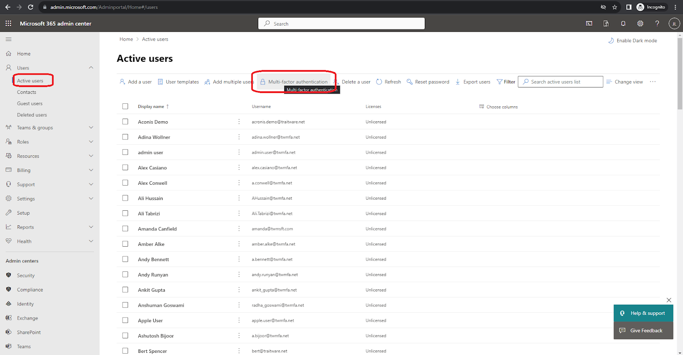
Task: Expand the Settings section
Action: [x=91, y=198]
